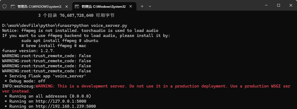Click the sudo apt install ffmpeg line
297x109 pixels.
pos(60,41)
